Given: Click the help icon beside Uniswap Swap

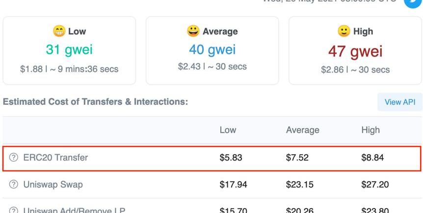Looking at the screenshot, I should pyautogui.click(x=13, y=185).
